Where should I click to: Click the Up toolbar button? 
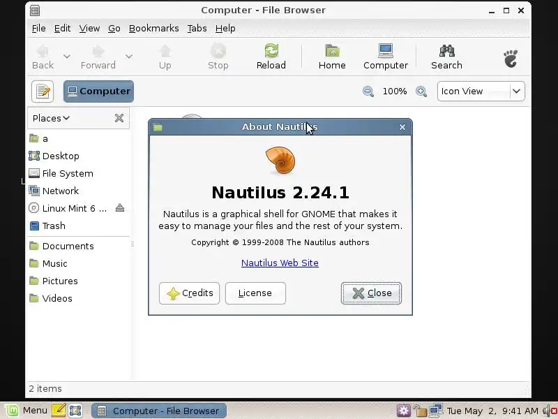[x=165, y=57]
